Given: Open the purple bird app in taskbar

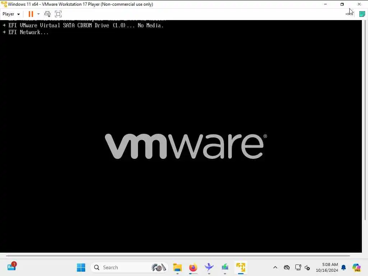Looking at the screenshot, I should tap(209, 267).
